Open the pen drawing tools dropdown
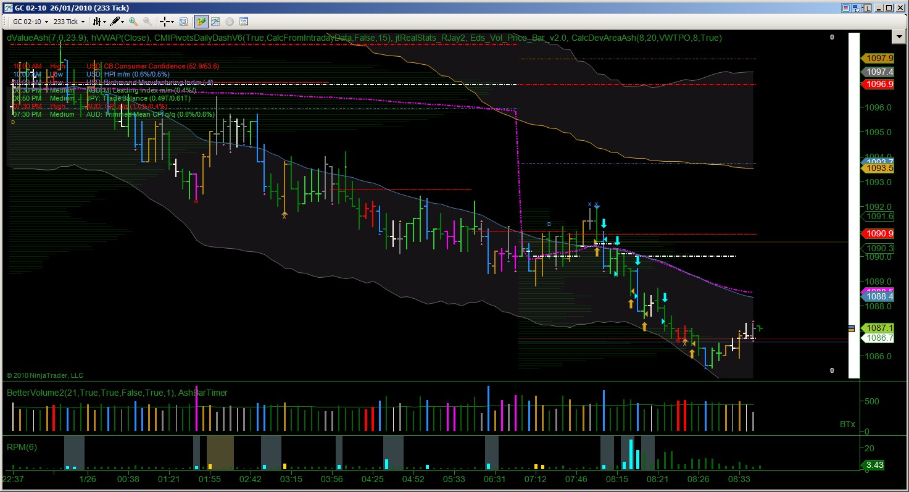This screenshot has height=492, width=909. [x=117, y=21]
